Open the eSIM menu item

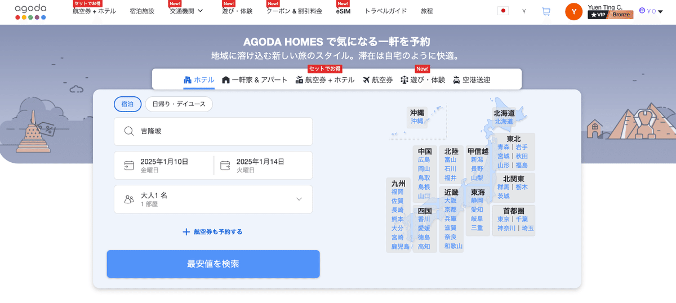click(x=343, y=11)
